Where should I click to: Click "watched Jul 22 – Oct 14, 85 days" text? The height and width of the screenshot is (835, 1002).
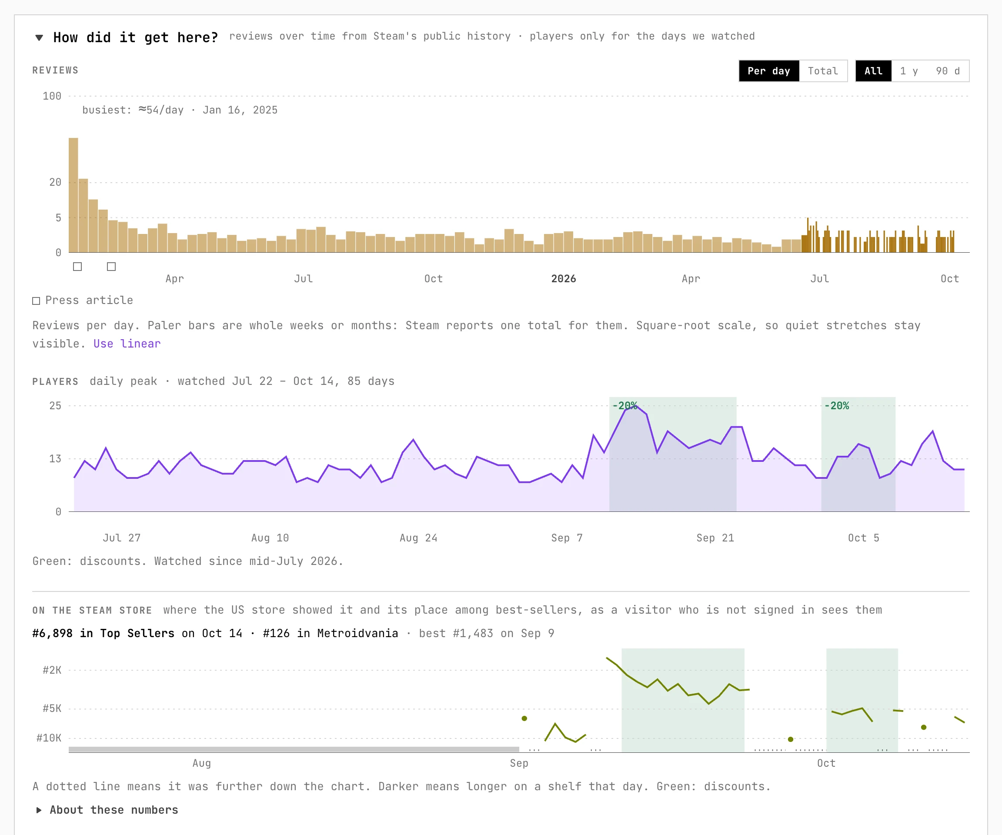286,381
